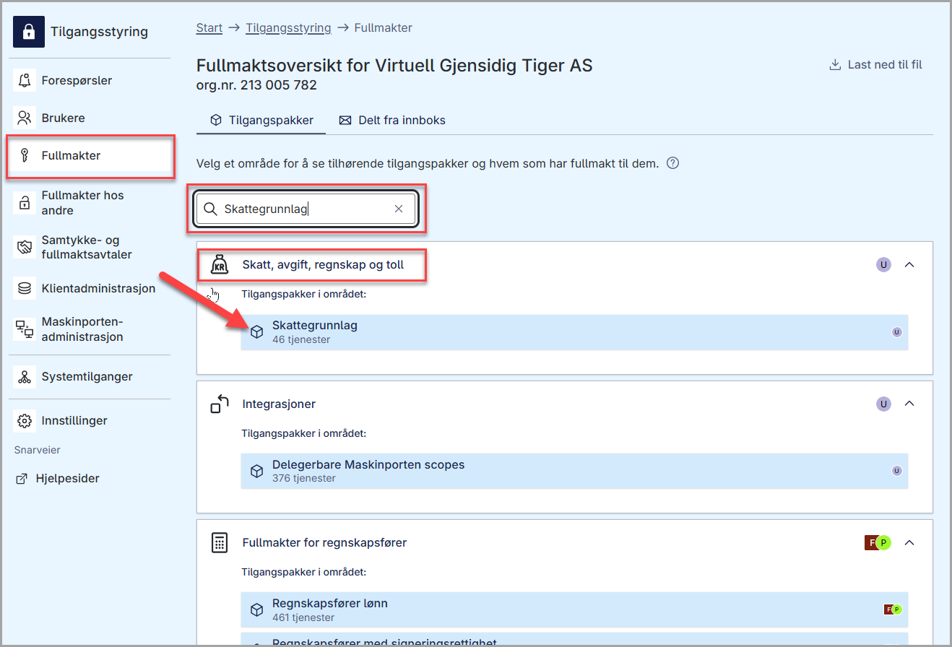Open Forespørsler in the sidebar

tap(90, 80)
